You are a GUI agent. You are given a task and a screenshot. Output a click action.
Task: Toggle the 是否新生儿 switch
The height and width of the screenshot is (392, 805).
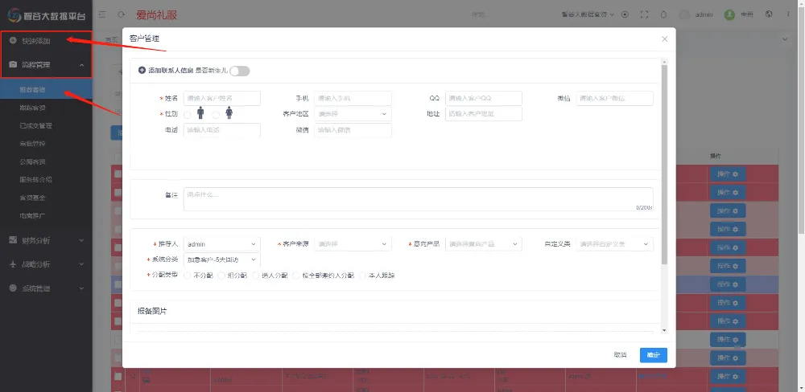[x=240, y=71]
